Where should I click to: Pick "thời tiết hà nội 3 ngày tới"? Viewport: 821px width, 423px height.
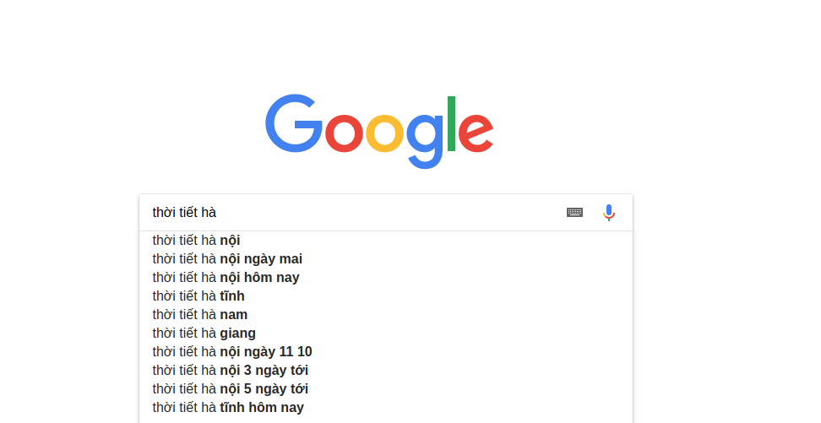pos(230,371)
